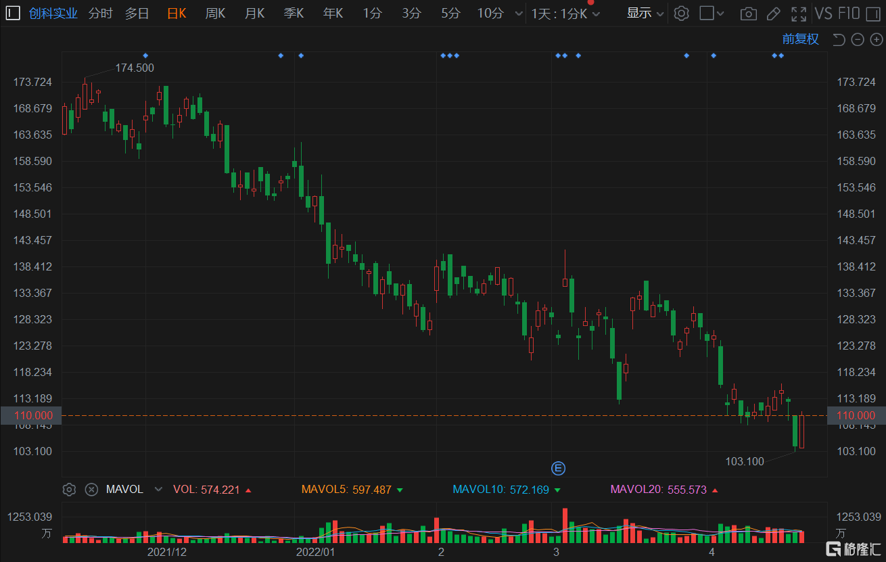Click the 110.000 current price tag on left axis

coord(30,415)
